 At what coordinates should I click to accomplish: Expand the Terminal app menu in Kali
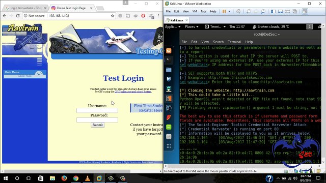215,27
